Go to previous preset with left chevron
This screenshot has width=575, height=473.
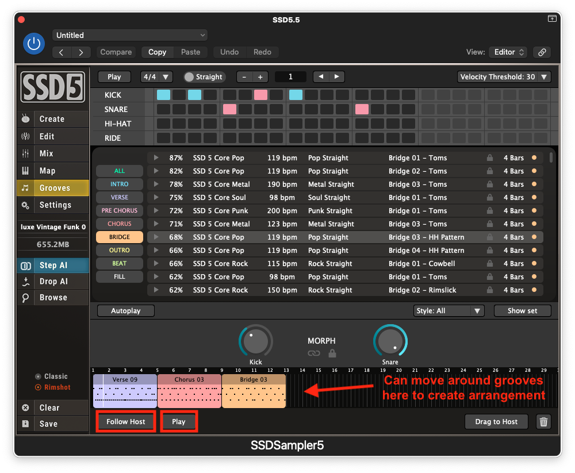tap(62, 52)
